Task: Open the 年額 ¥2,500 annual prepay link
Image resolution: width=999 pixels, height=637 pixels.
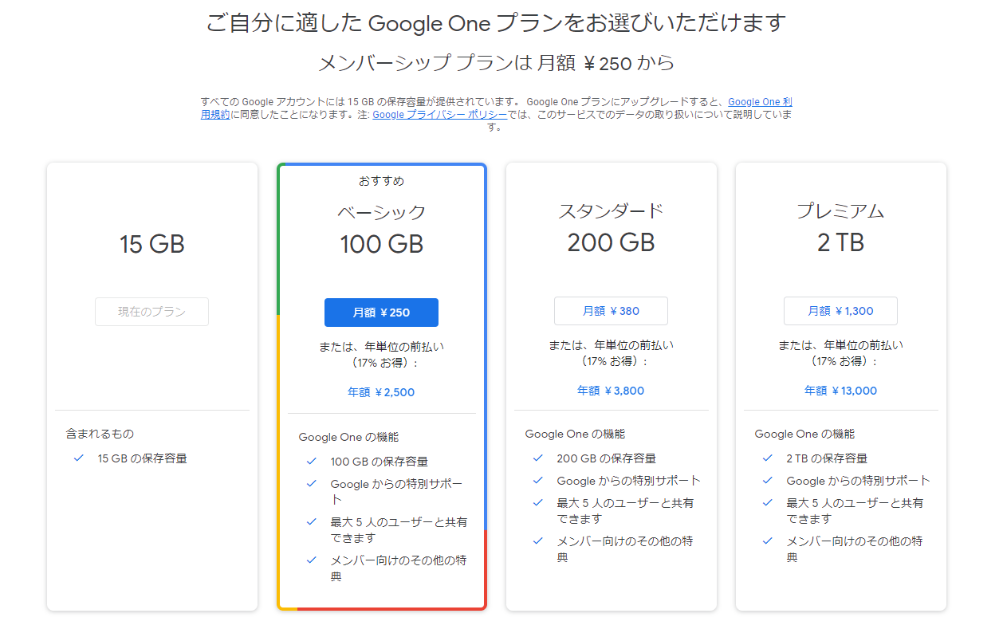Action: coord(381,392)
